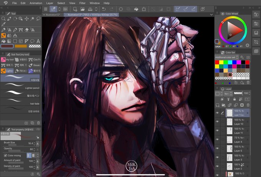This screenshot has height=177, width=261.
Task: Open the Additional color set dropdown
Action: pos(227,57)
